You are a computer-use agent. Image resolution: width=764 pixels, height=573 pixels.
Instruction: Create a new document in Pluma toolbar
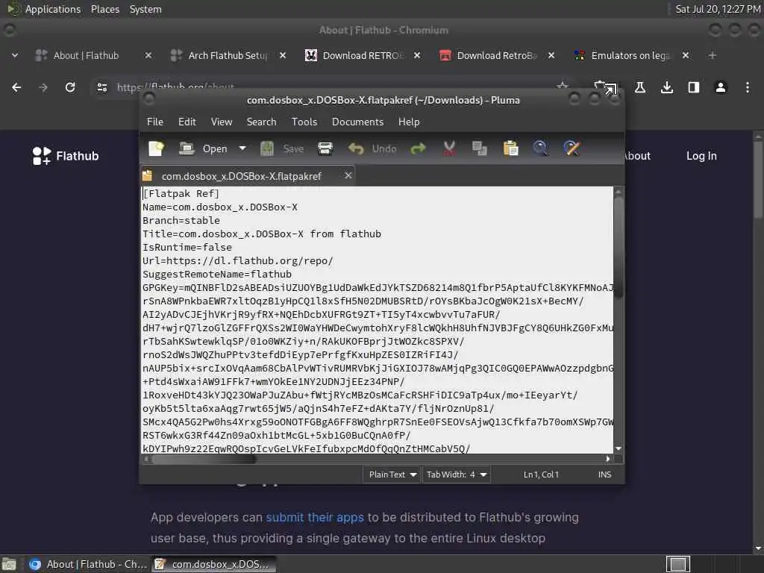point(157,148)
